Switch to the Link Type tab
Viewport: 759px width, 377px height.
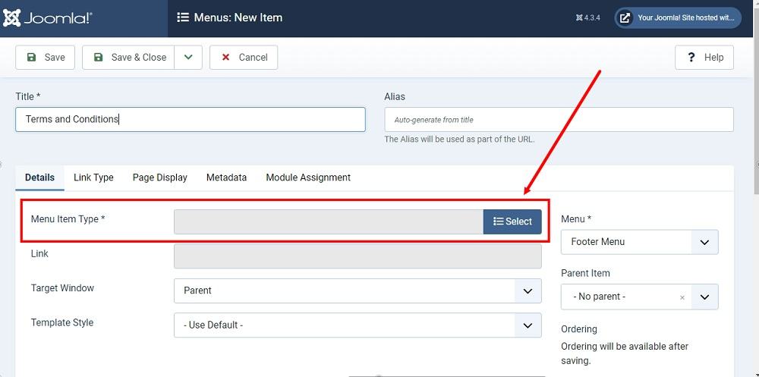(x=93, y=178)
